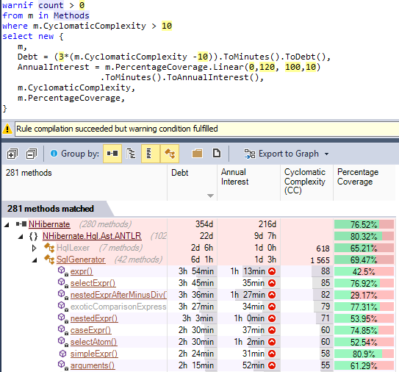Collapse the SqlGenerator class node

[35, 260]
